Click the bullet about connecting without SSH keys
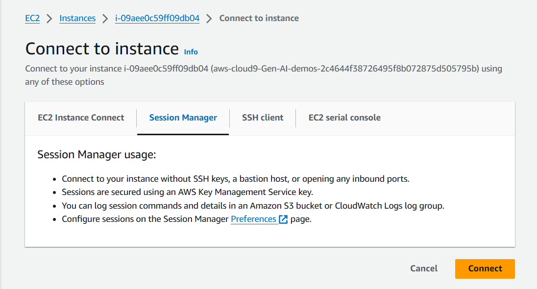Viewport: 537px width, 289px height. tap(235, 179)
